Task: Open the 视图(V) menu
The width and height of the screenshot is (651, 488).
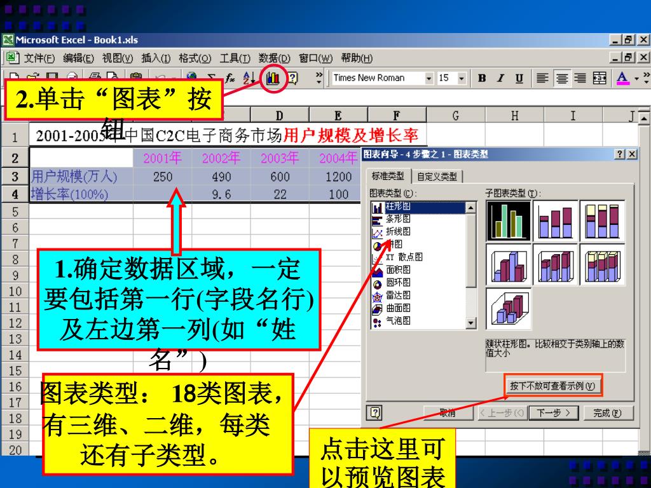Action: coord(118,58)
